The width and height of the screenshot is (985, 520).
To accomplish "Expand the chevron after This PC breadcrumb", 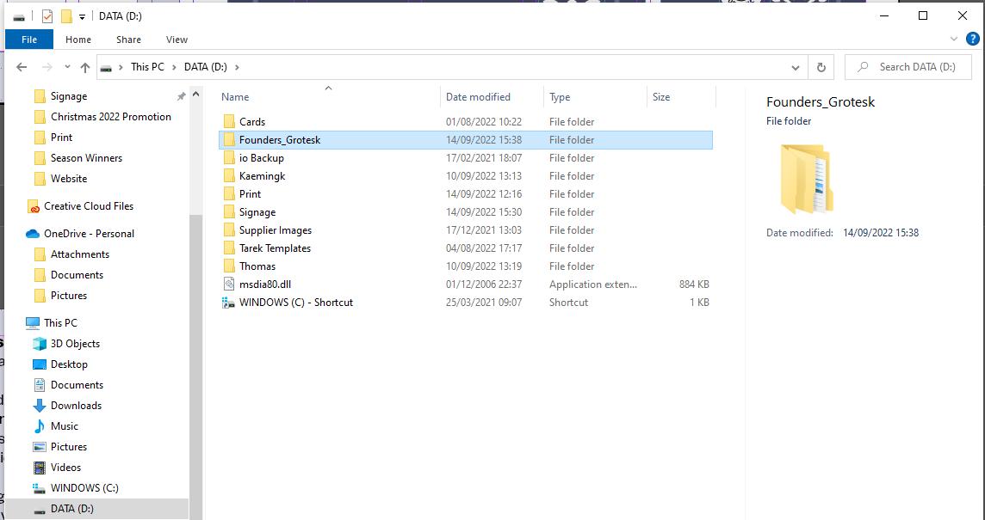I will [174, 67].
